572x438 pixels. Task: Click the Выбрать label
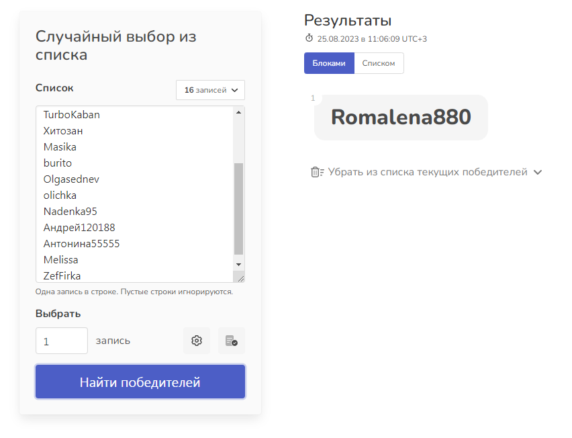tap(58, 314)
